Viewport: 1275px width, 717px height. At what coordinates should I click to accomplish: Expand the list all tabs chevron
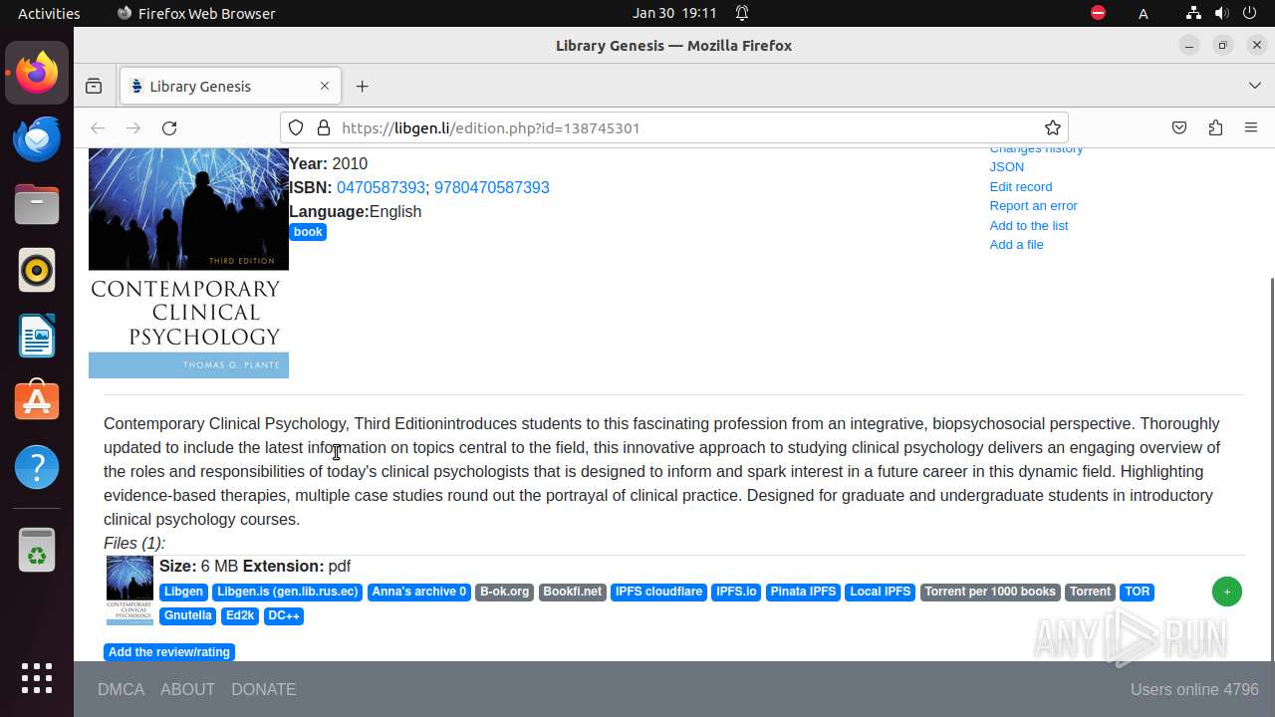pyautogui.click(x=1255, y=87)
